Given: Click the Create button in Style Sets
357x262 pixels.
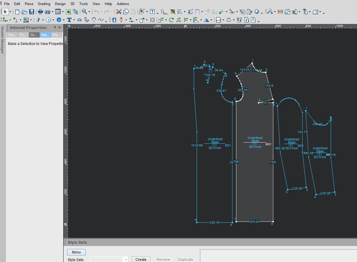Looking at the screenshot, I should [x=141, y=259].
